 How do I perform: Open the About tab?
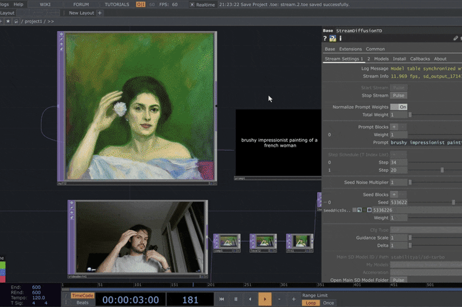tap(440, 59)
